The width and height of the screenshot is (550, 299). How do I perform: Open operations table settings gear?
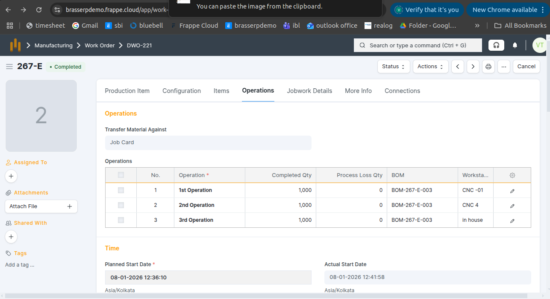[x=512, y=175]
